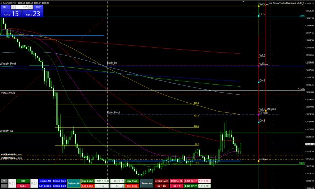Image resolution: width=315 pixels, height=189 pixels.
Task: Click the Edit TP >> button
Action: (191, 186)
